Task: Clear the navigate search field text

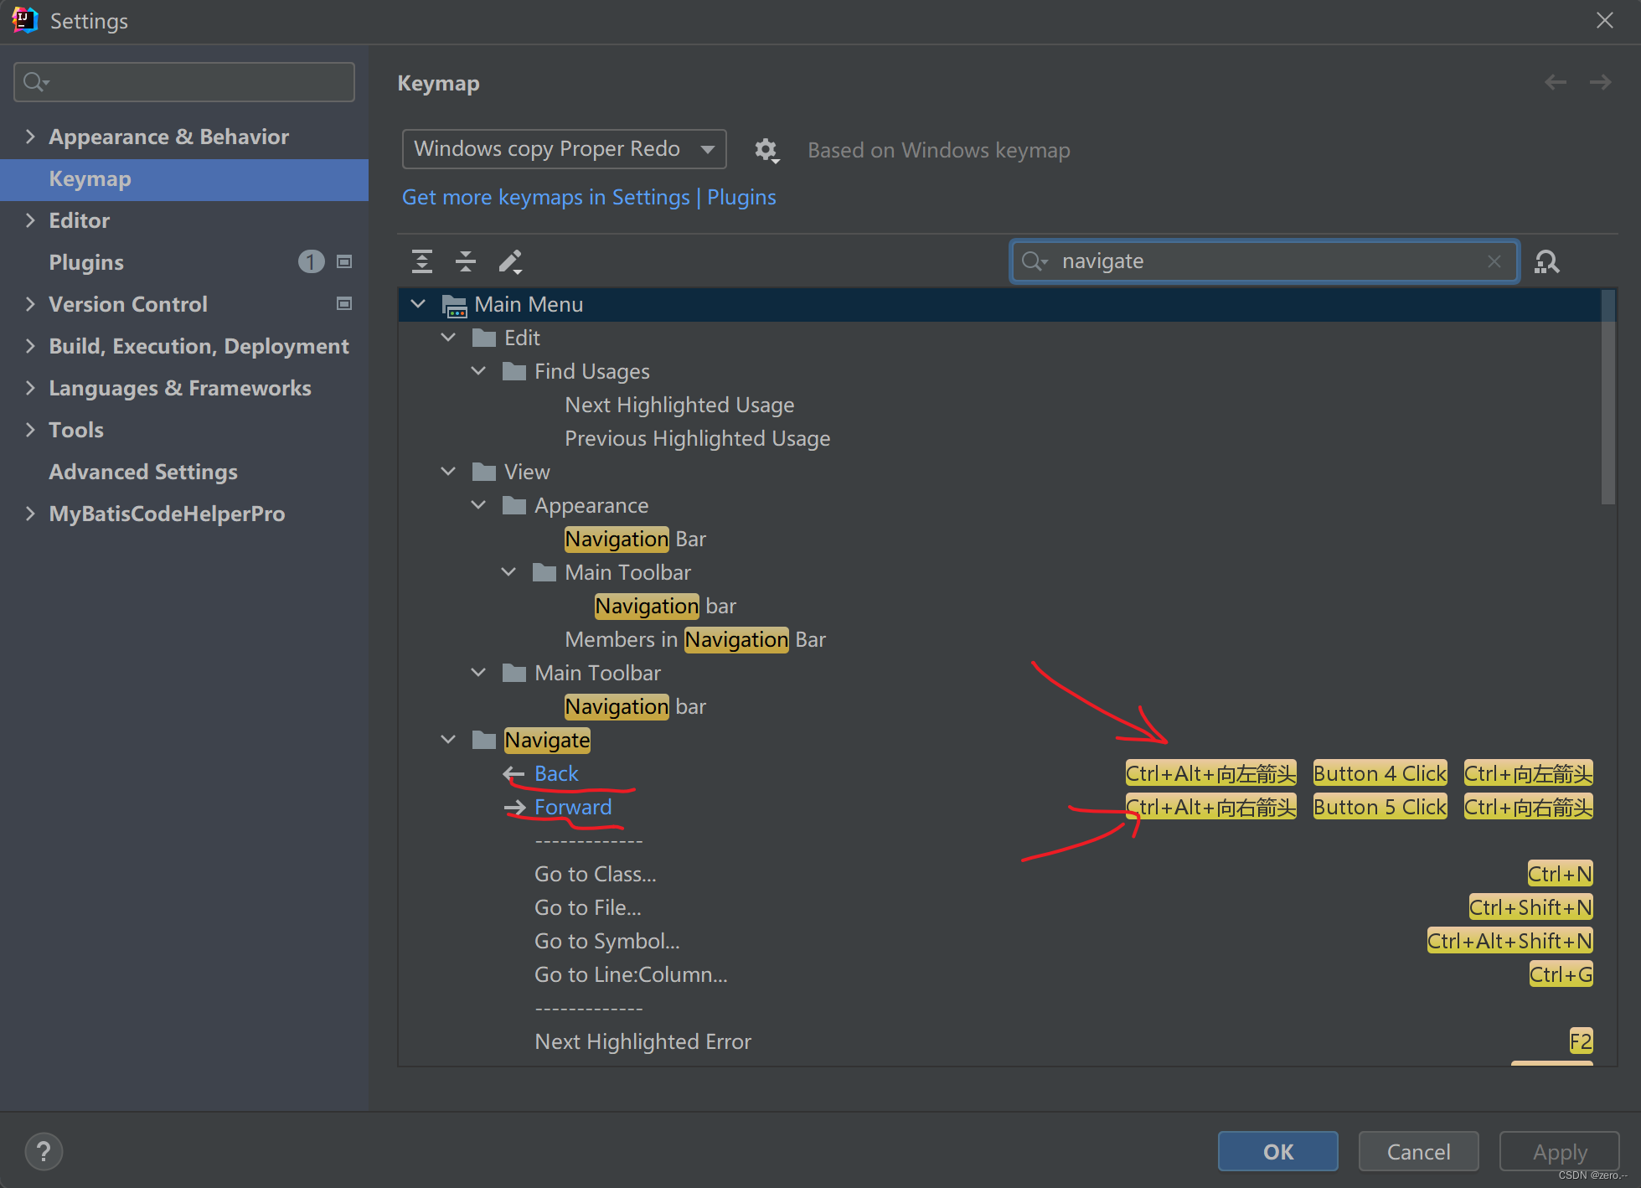Action: coord(1494,261)
